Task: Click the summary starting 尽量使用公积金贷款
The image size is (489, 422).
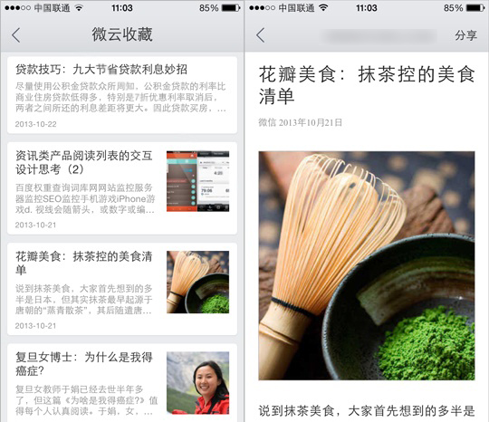Action: (x=120, y=97)
